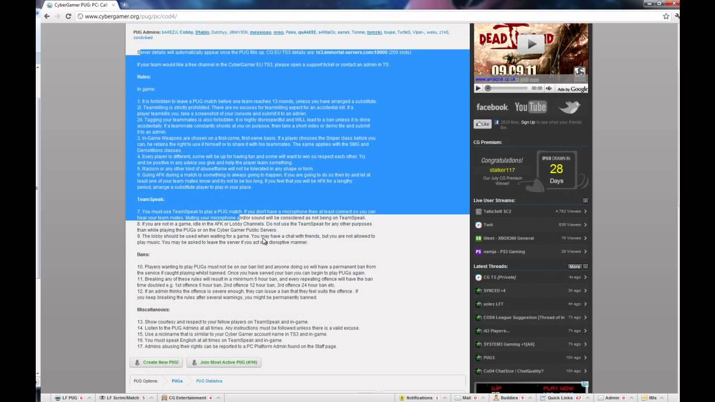Viewport: 715px width, 402px height.
Task: Reload the page with the refresh icon
Action: [x=68, y=16]
